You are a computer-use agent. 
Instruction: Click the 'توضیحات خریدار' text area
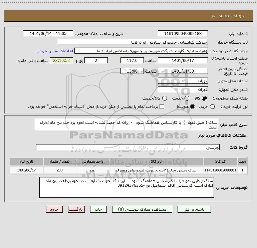click(126, 188)
